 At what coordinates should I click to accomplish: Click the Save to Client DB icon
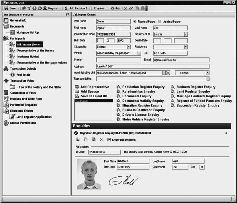click(77, 96)
